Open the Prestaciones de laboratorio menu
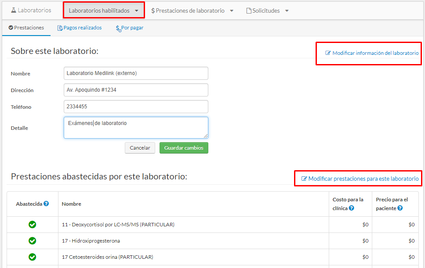This screenshot has width=425, height=268. (x=192, y=11)
